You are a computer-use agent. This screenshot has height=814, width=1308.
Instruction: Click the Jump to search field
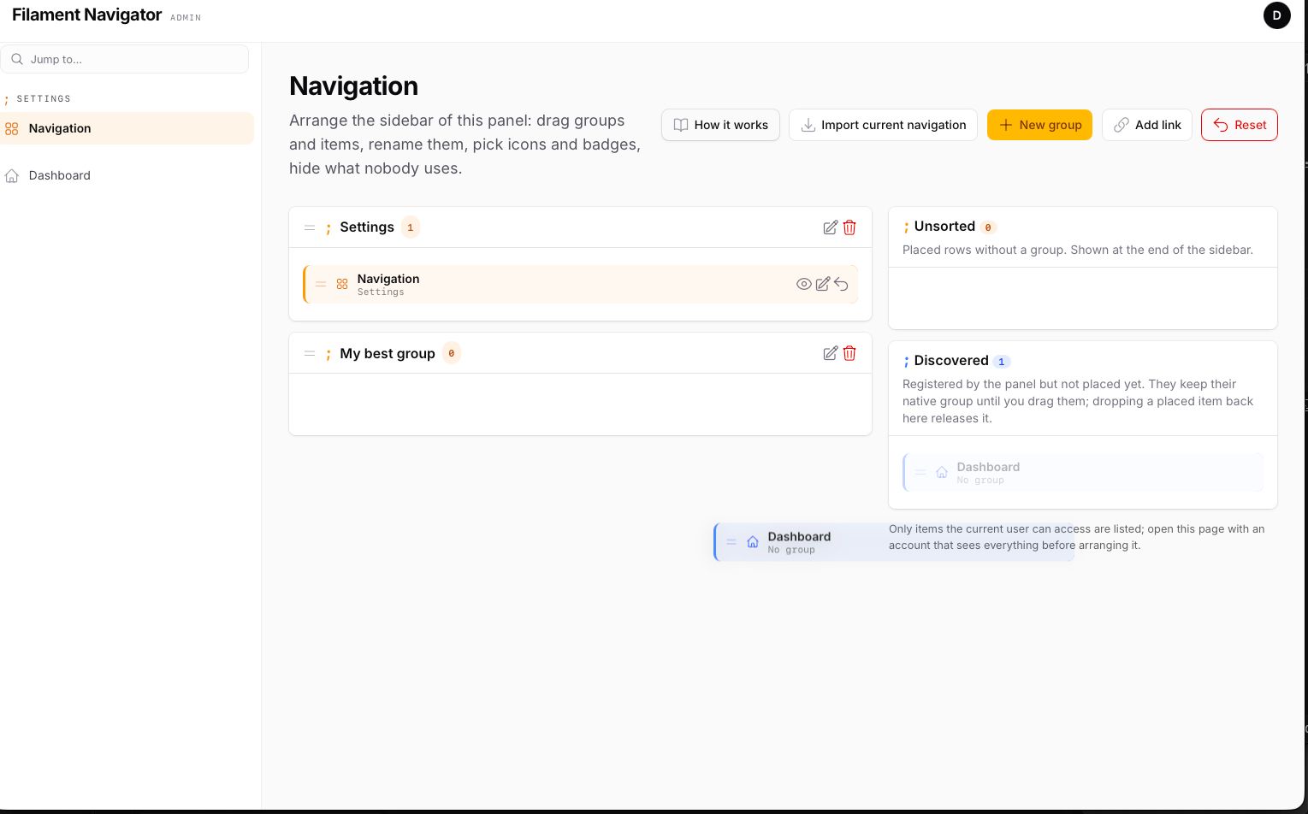[125, 59]
